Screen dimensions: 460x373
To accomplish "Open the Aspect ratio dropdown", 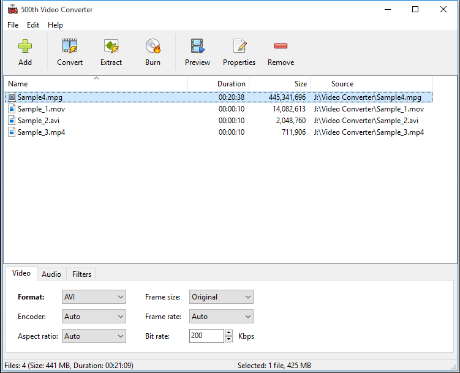I will click(94, 336).
